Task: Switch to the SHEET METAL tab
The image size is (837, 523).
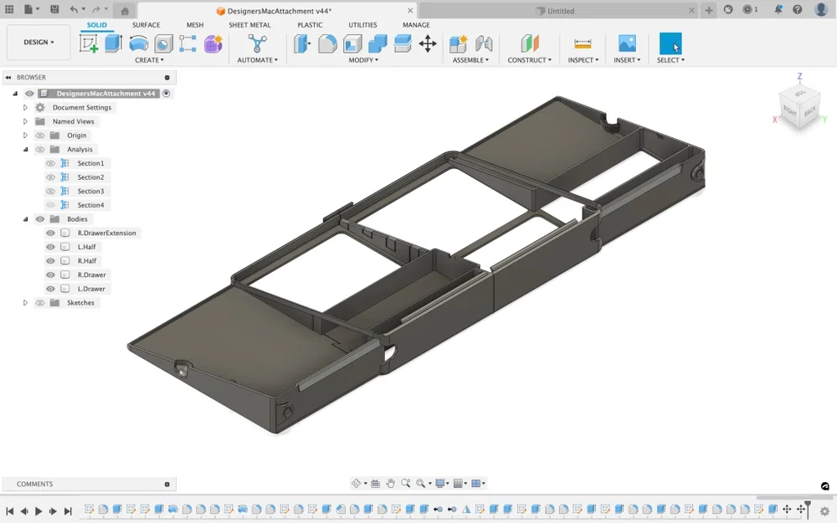Action: [x=249, y=25]
